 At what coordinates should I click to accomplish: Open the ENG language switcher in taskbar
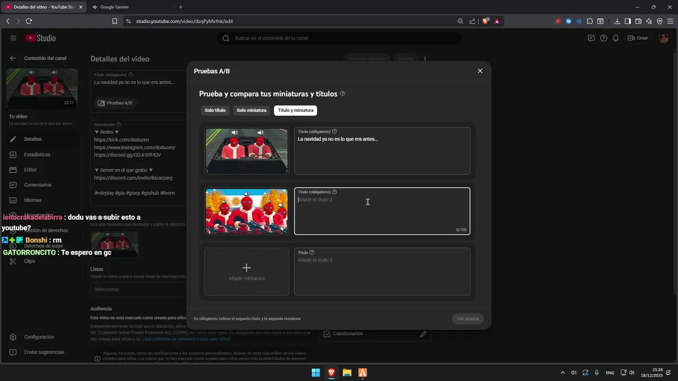click(610, 373)
